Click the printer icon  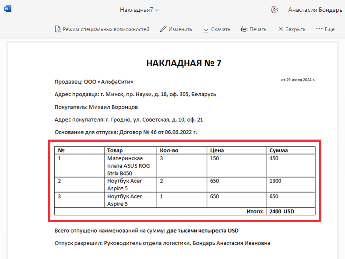tap(244, 29)
